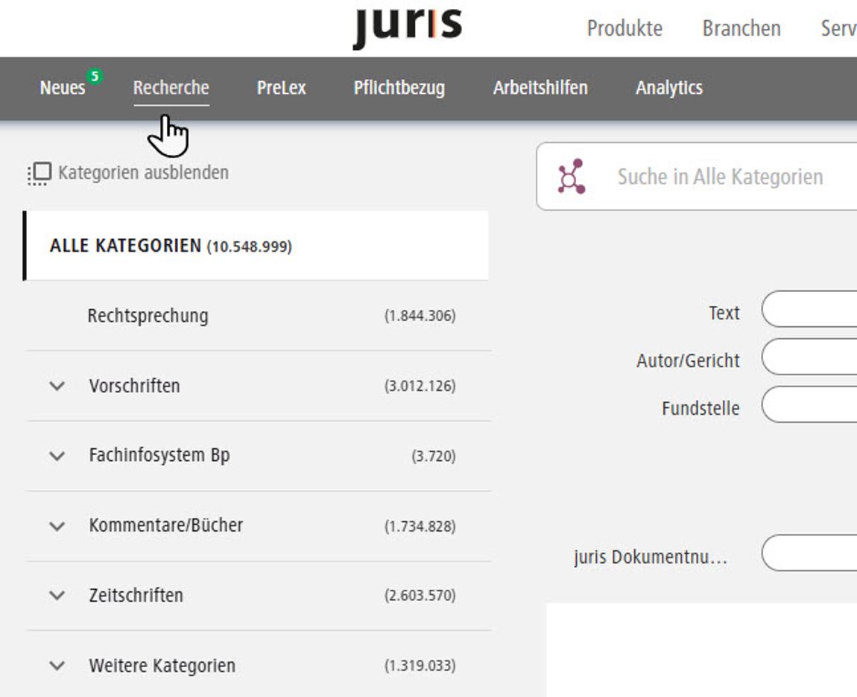Expand the Vorschriften category chevron
The image size is (857, 697).
(57, 386)
